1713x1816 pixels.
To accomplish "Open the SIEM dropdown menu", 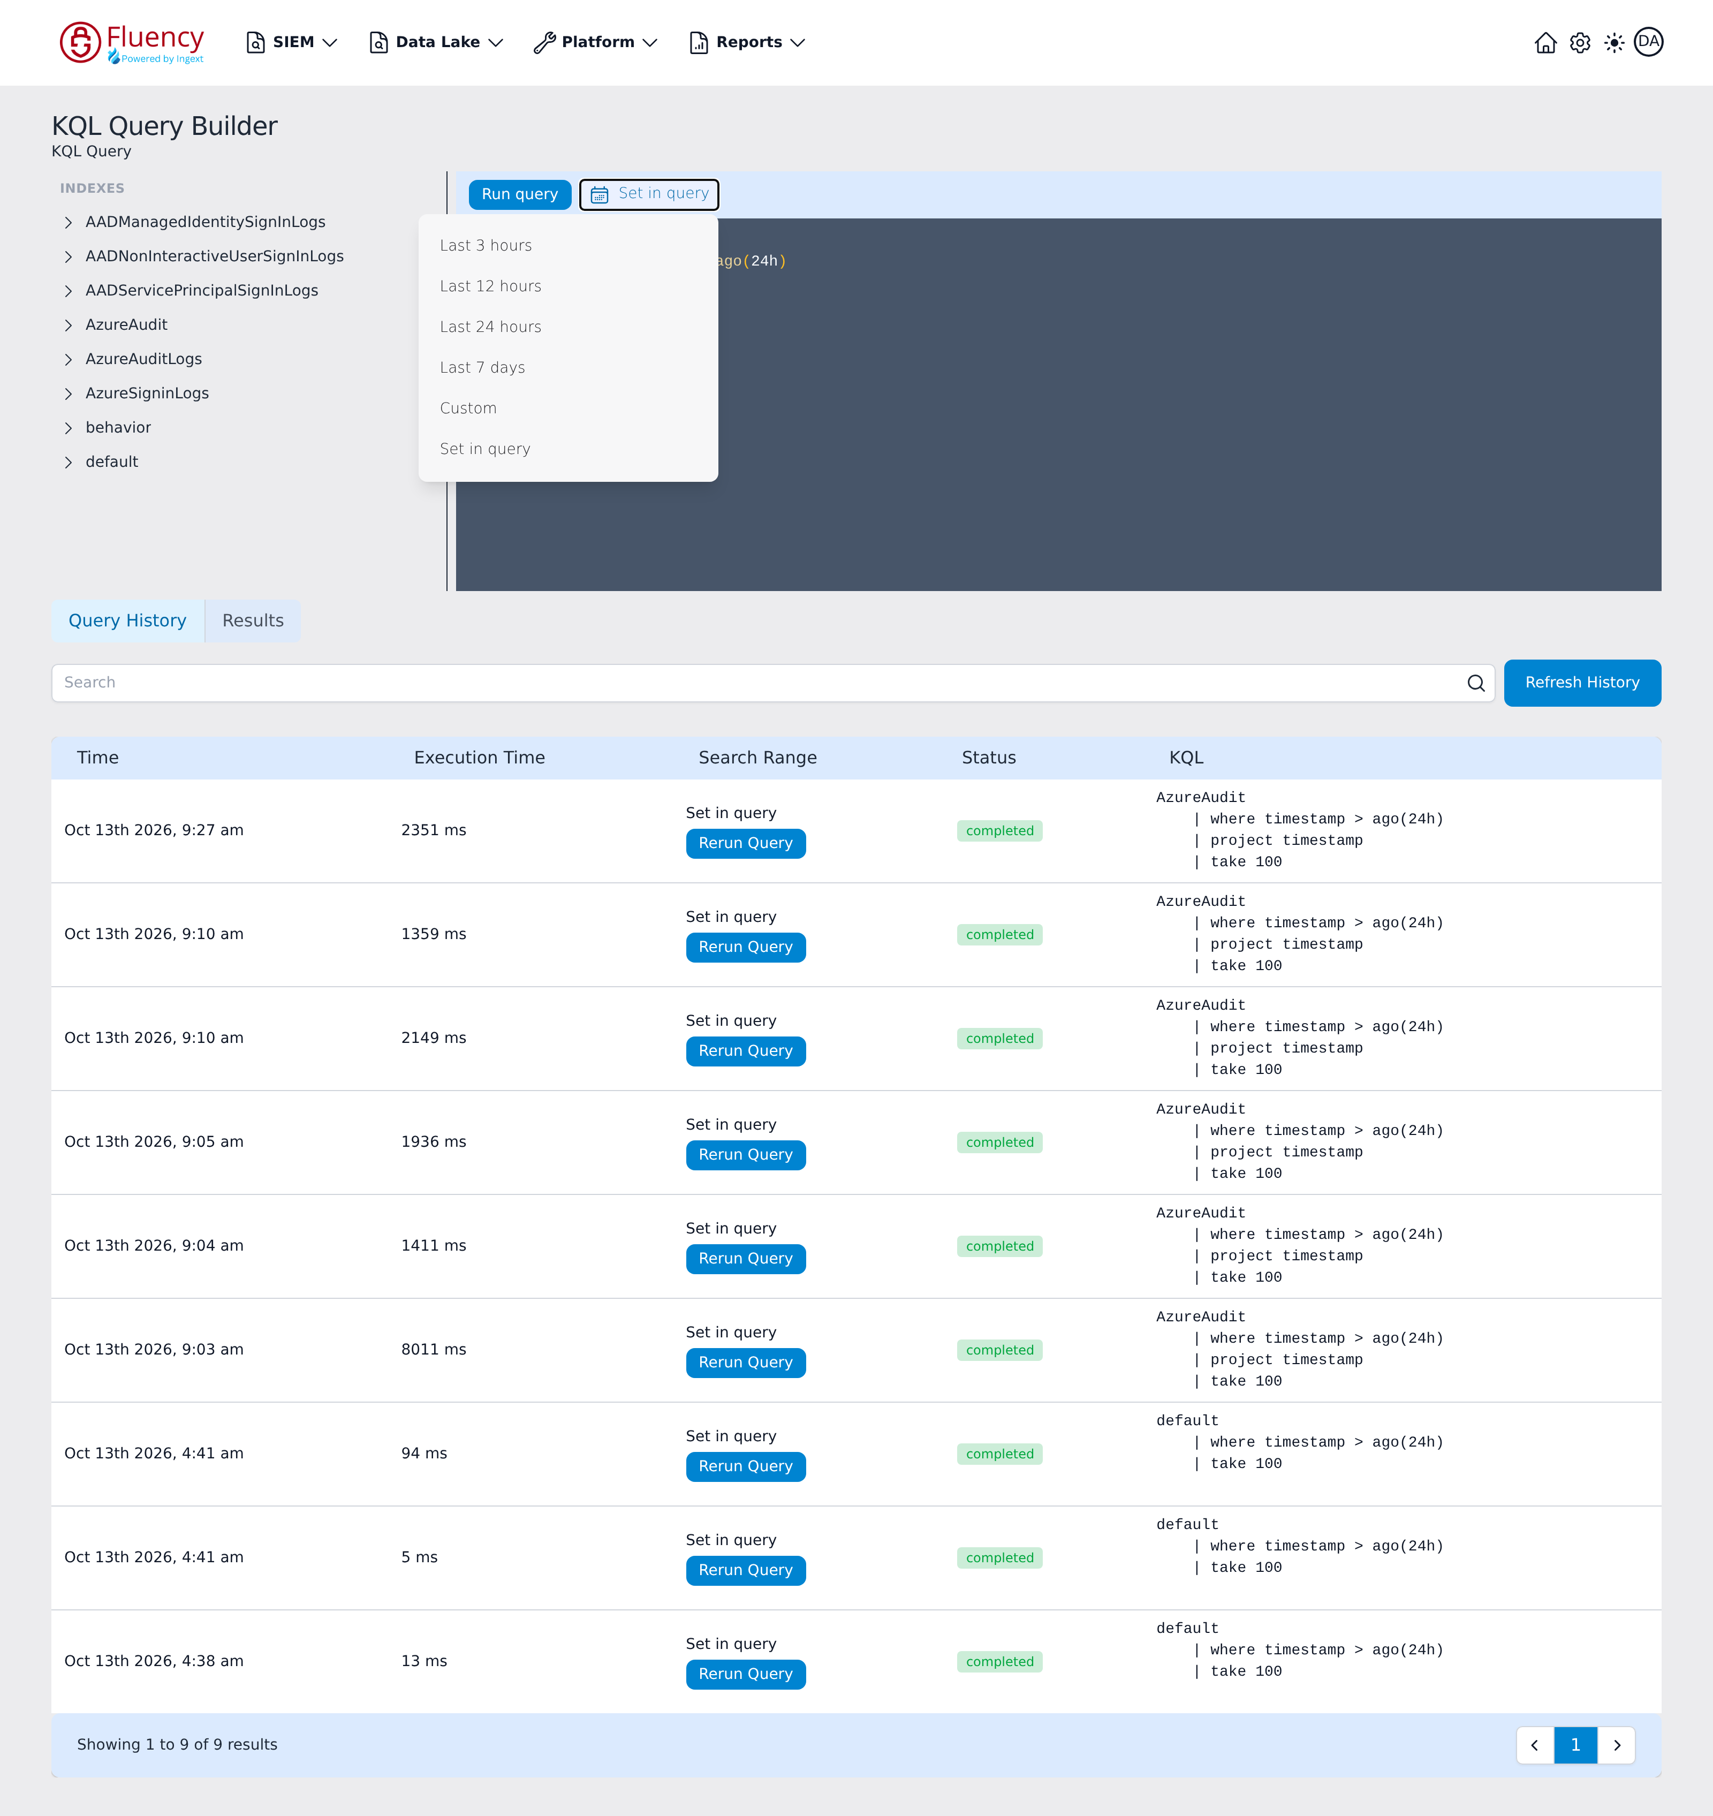I will pos(292,42).
